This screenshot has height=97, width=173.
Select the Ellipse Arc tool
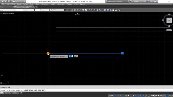[94, 10]
